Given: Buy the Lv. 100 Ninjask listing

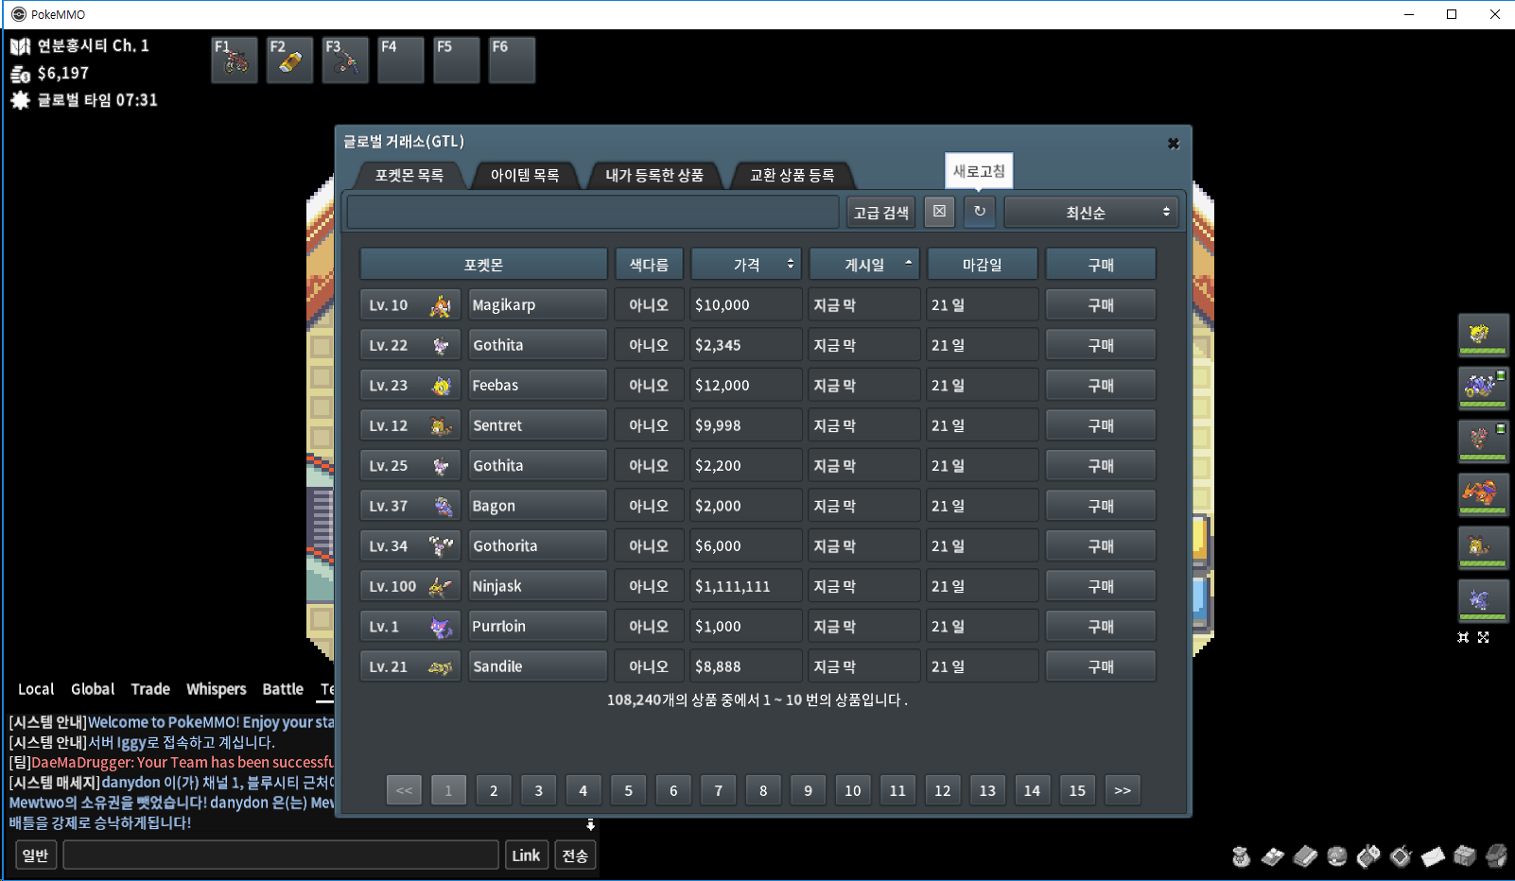Looking at the screenshot, I should coord(1100,586).
